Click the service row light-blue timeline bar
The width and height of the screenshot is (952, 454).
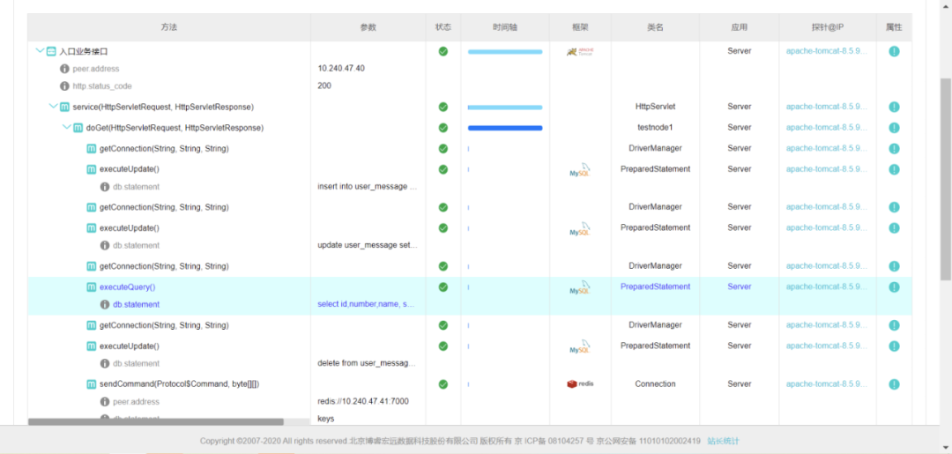(504, 108)
